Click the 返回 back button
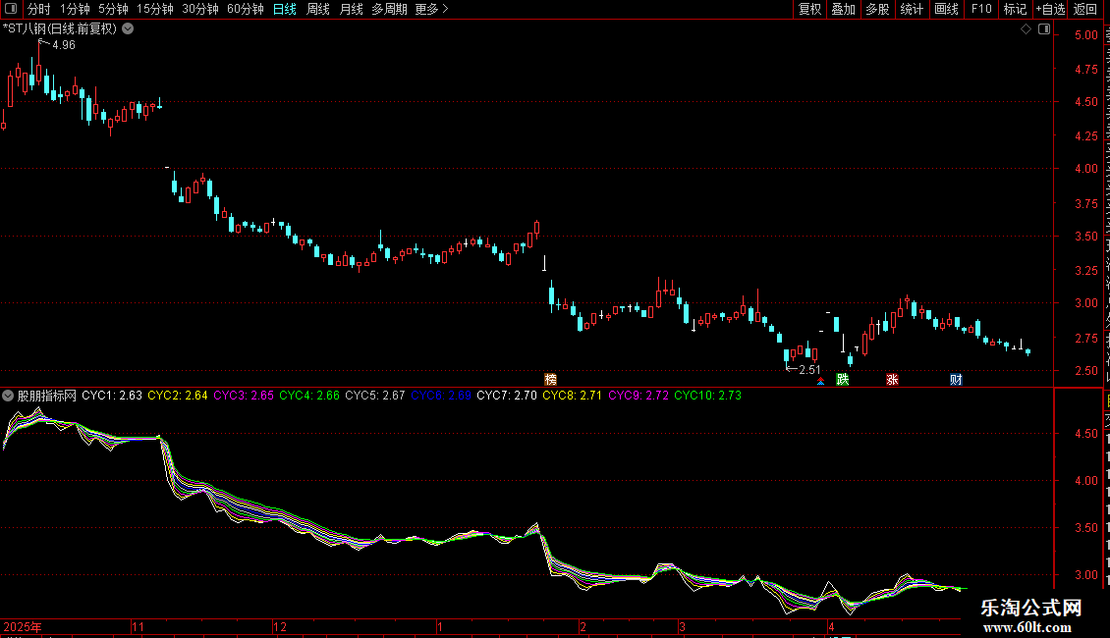1110x638 pixels. tap(1085, 9)
